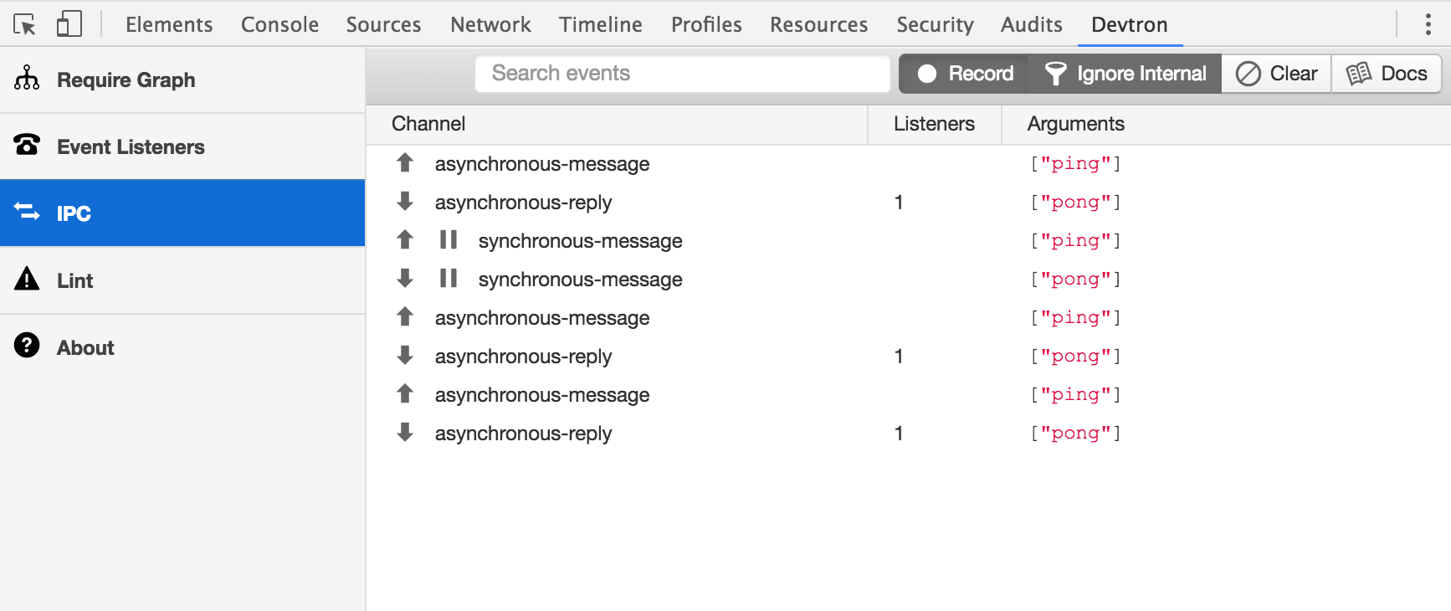Click ["ping"] argument in first row

tap(1075, 163)
